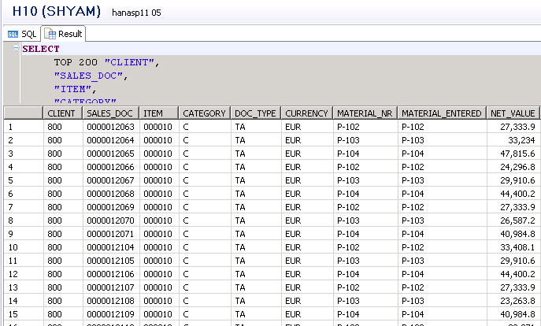Viewport: 541px width, 326px height.
Task: Select the CATEGORY column header
Action: pos(205,113)
